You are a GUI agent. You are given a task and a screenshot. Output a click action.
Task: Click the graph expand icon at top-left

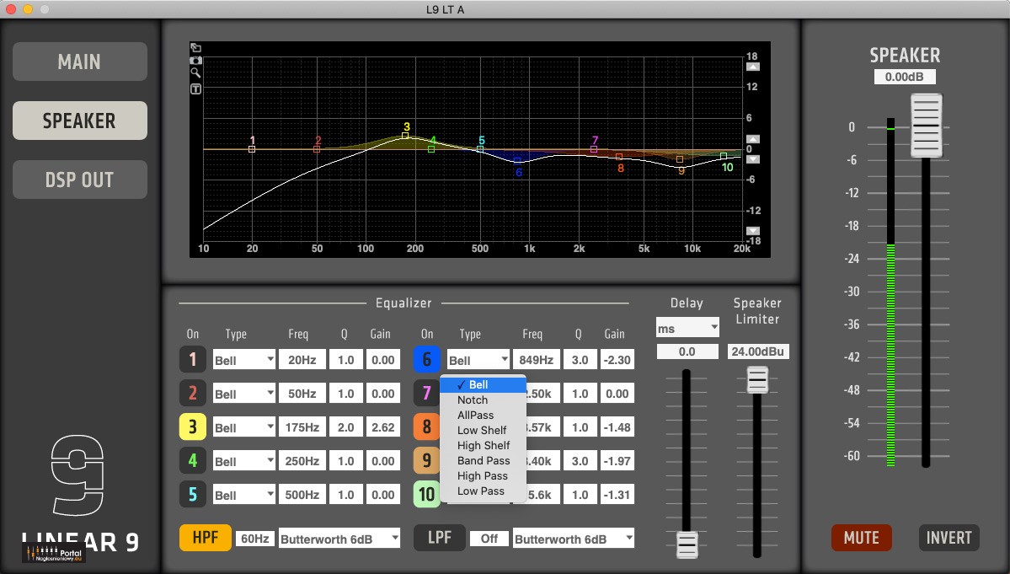click(195, 48)
